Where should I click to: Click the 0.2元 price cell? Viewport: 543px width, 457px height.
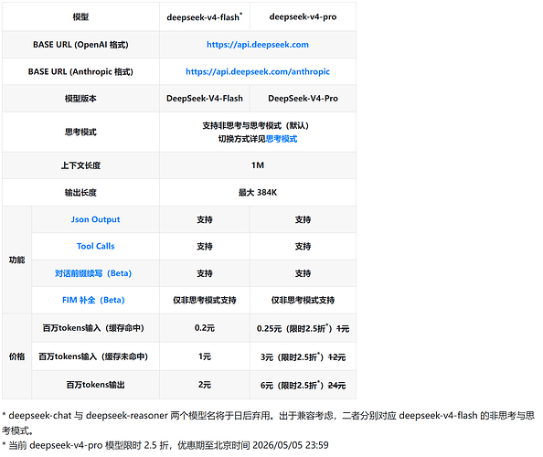point(205,328)
